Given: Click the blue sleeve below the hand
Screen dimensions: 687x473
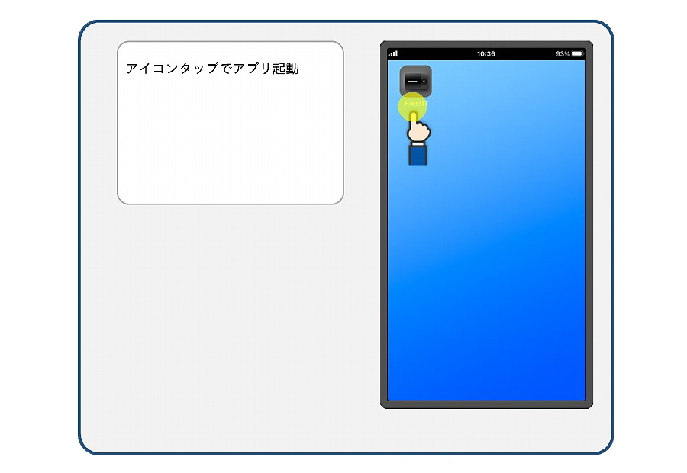Looking at the screenshot, I should pos(417,155).
